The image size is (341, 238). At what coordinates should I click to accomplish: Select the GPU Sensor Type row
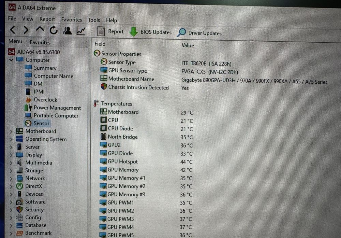tap(169, 71)
